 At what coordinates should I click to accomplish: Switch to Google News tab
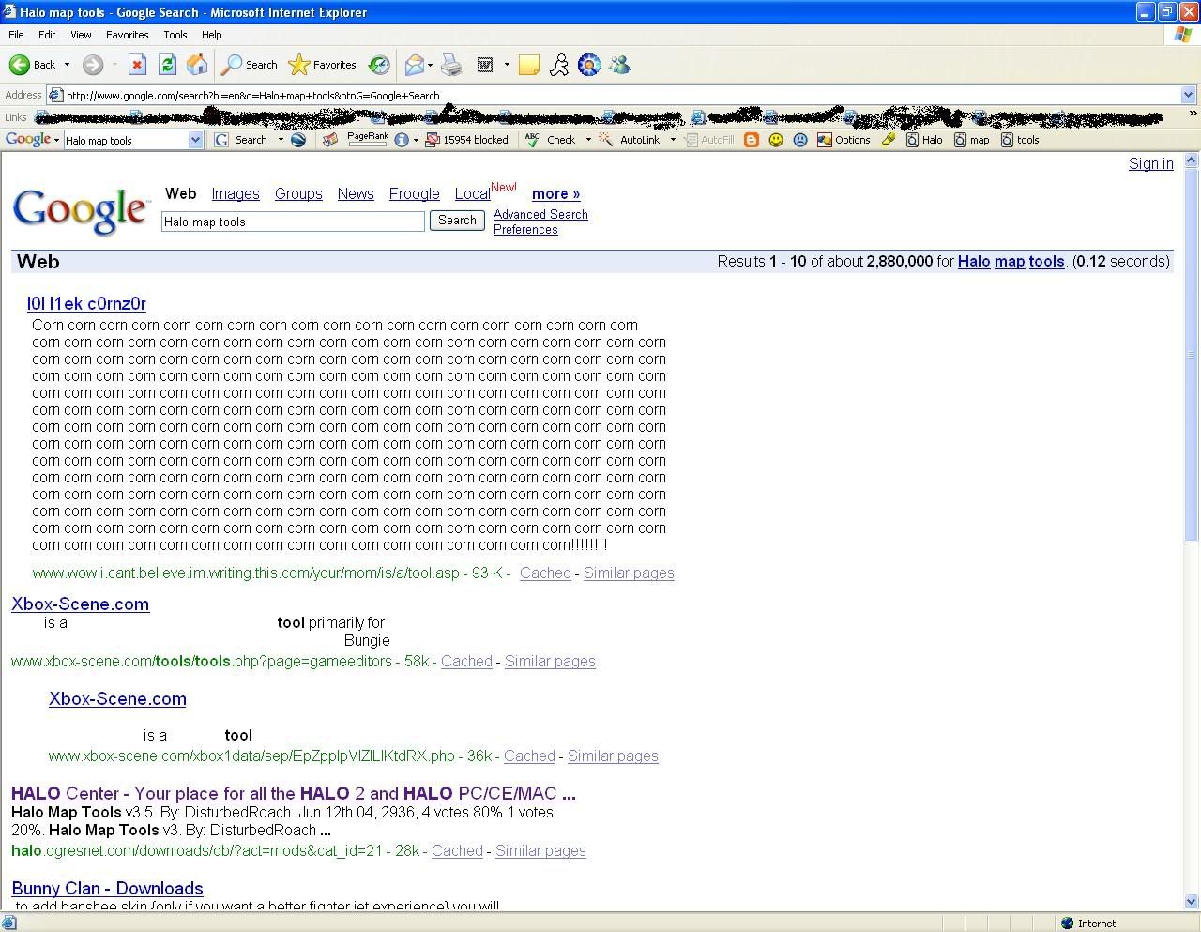[356, 194]
